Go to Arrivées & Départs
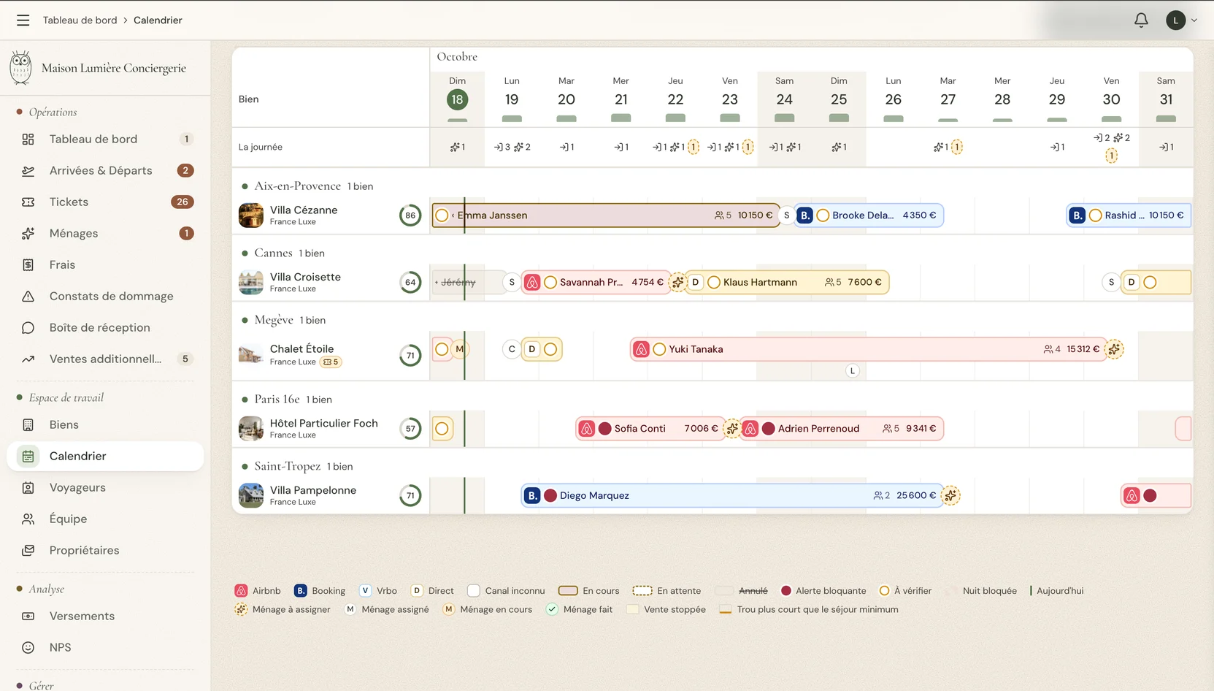 (x=106, y=171)
